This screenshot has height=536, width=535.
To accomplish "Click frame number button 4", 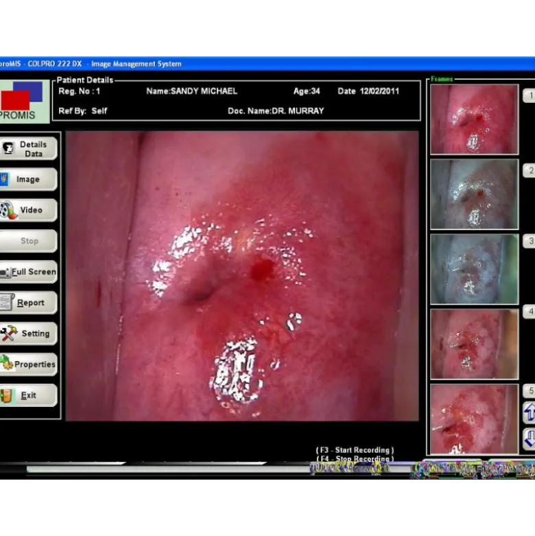I will [x=530, y=312].
